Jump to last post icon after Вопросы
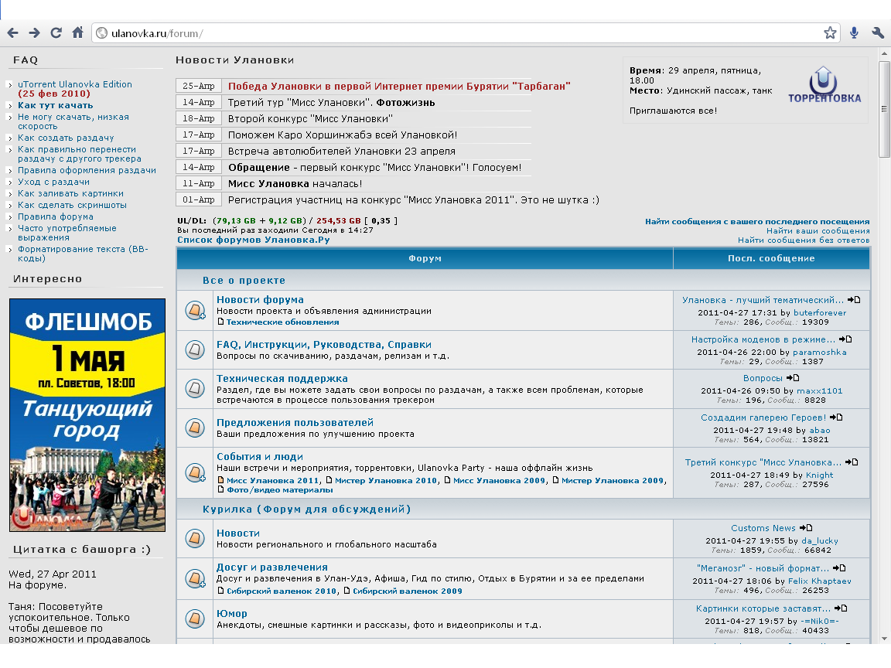The image size is (891, 668). (793, 378)
